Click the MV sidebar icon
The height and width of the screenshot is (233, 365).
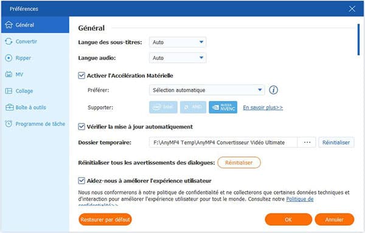(x=9, y=74)
